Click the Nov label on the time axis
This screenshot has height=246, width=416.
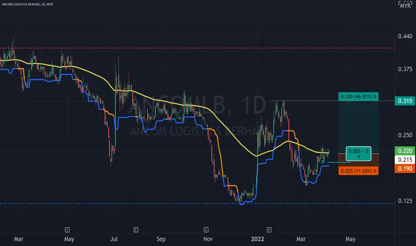208,239
